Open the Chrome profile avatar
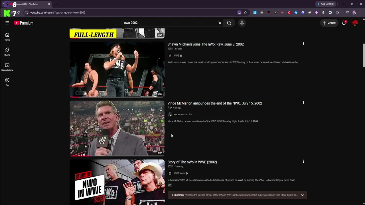The width and height of the screenshot is (365, 205). (354, 13)
